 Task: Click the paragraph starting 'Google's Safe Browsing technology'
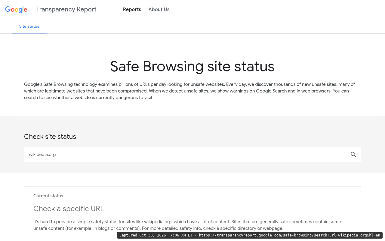click(190, 91)
